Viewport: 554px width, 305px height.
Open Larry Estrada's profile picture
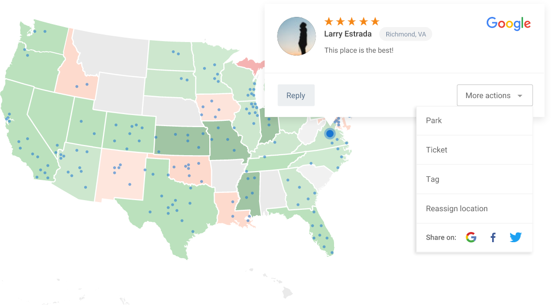[x=296, y=36]
